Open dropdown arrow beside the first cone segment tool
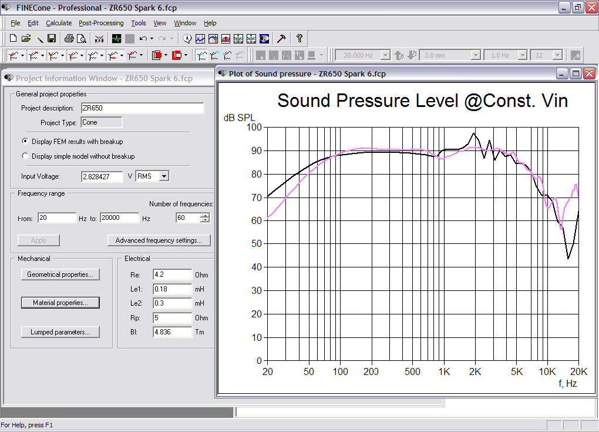 pos(22,55)
